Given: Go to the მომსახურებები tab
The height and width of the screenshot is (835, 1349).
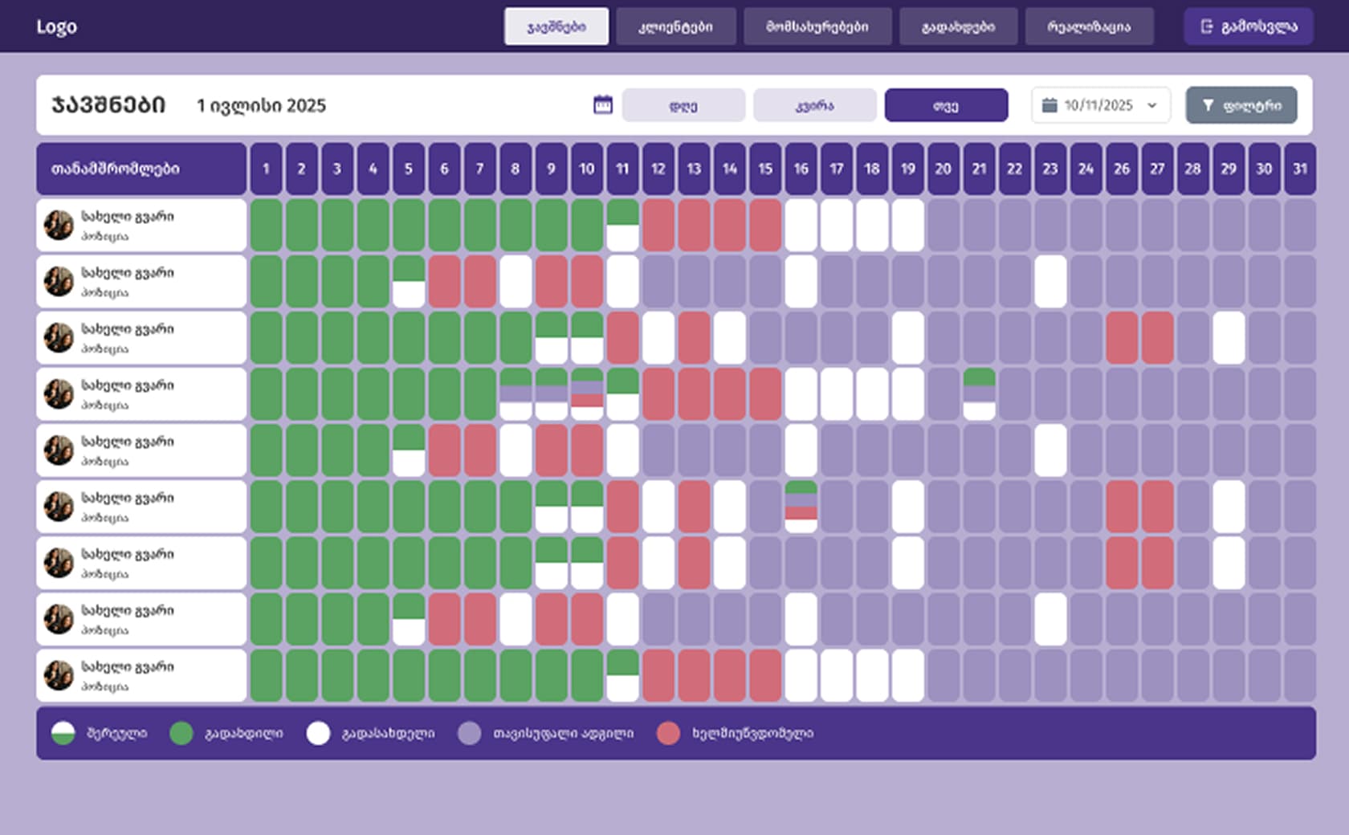Looking at the screenshot, I should pos(817,26).
